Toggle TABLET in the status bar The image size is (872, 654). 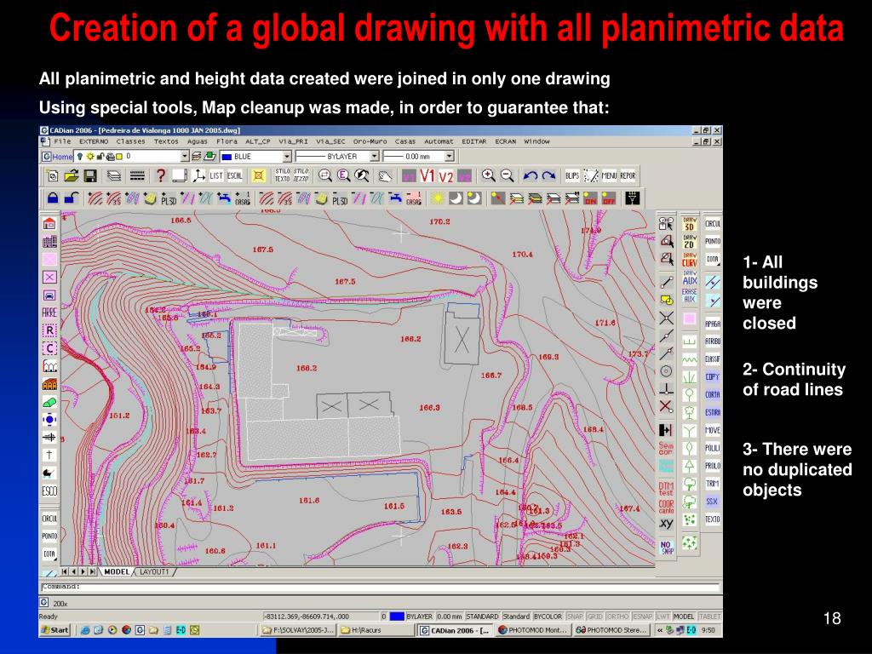pyautogui.click(x=709, y=617)
